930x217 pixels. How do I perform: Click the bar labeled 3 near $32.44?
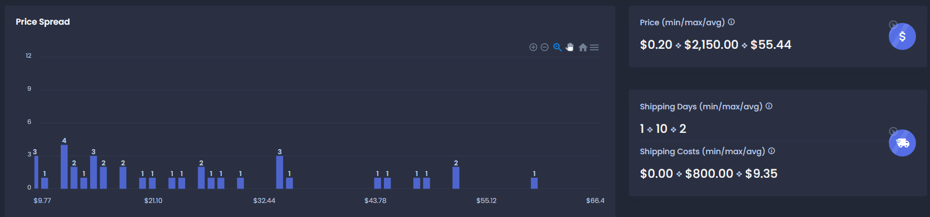coord(280,172)
